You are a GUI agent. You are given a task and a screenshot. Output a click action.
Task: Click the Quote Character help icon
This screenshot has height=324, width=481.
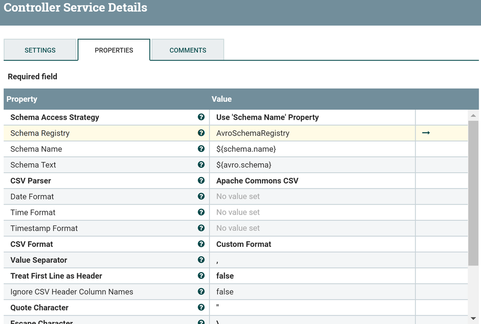click(x=201, y=308)
